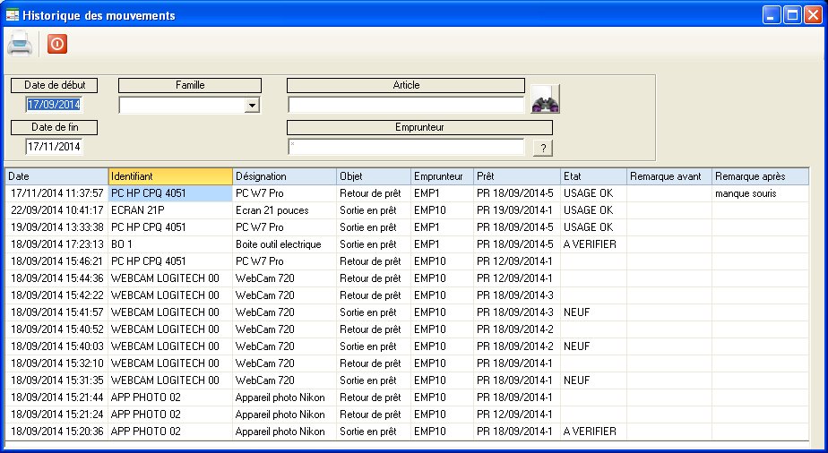828x453 pixels.
Task: Click the question mark button beside Emprunteur
Action: (x=541, y=149)
